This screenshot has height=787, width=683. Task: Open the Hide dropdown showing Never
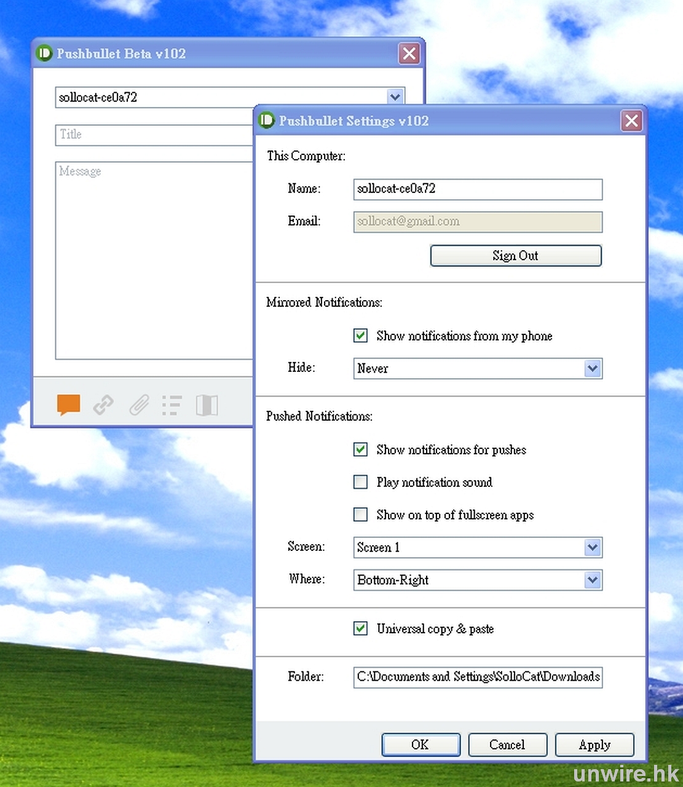[x=592, y=368]
